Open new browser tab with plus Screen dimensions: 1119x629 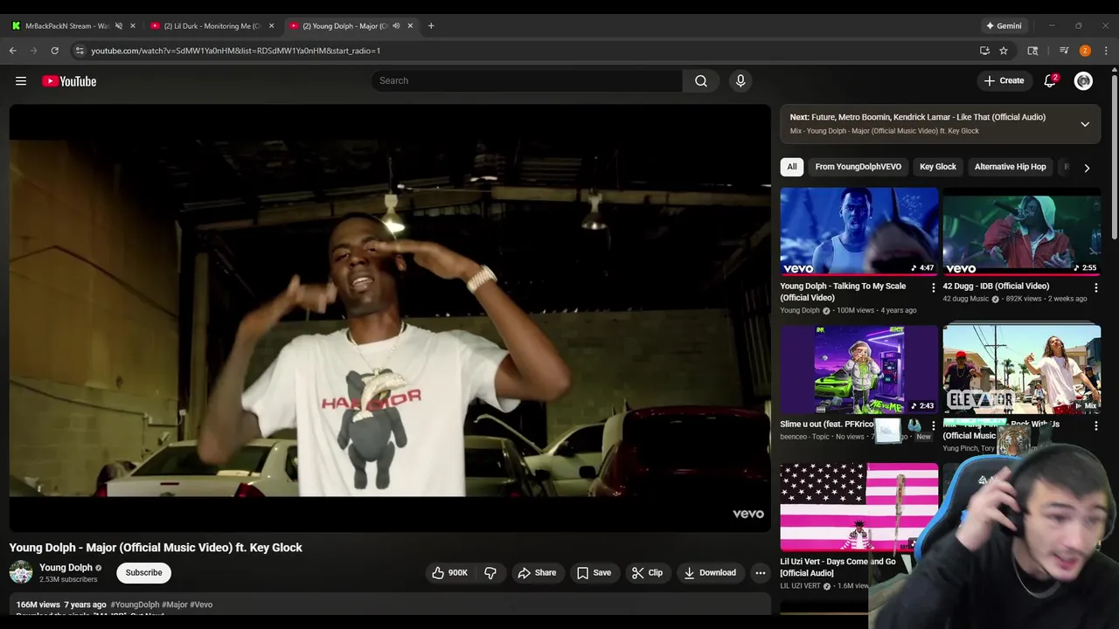431,25
